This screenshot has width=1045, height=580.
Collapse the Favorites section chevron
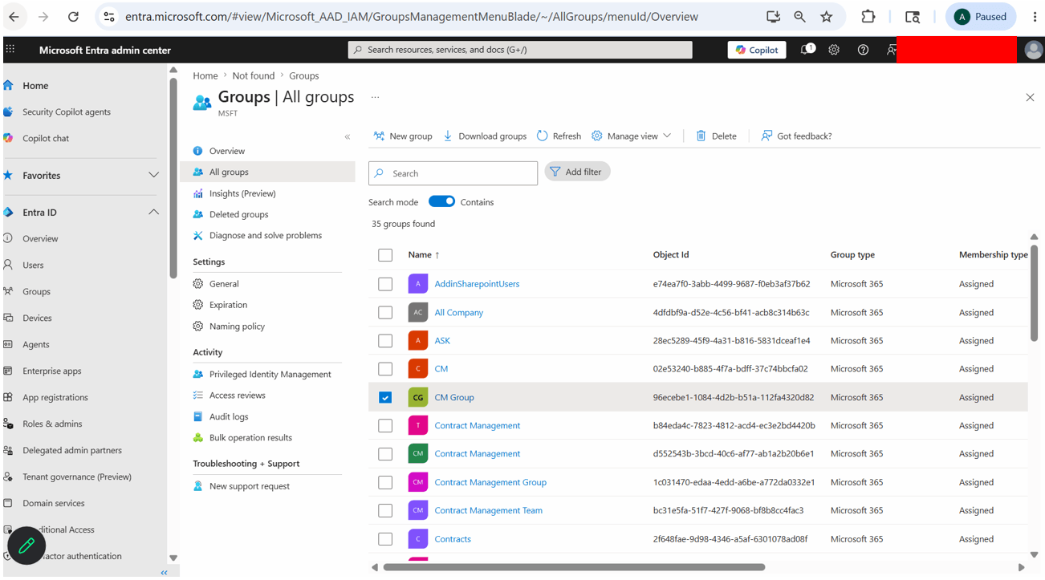[153, 175]
